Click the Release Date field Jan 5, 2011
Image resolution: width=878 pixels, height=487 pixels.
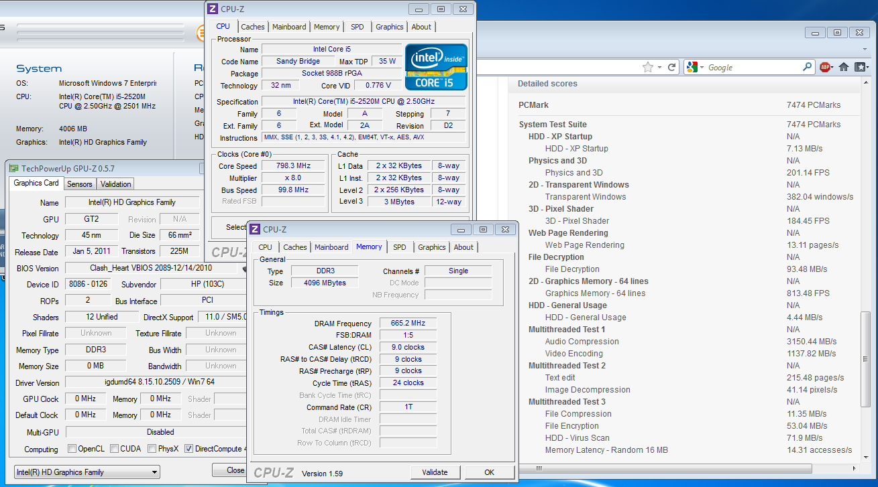pos(92,251)
